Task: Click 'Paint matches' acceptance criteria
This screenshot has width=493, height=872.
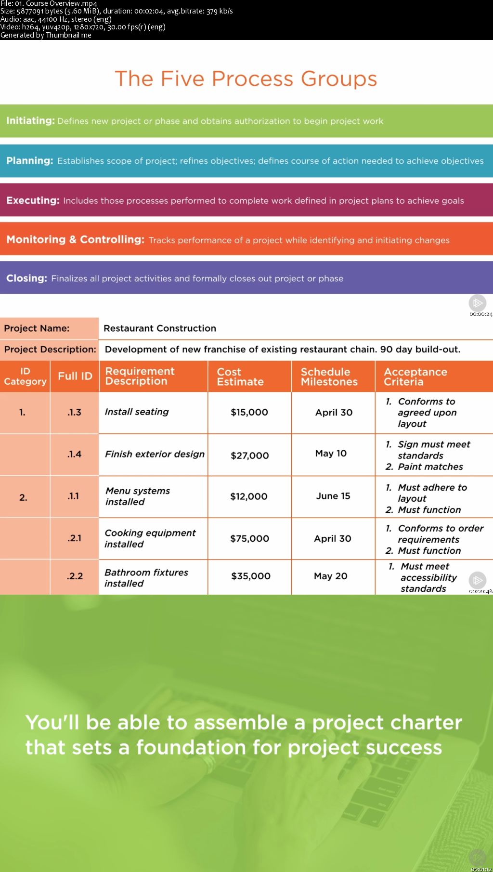Action: click(424, 467)
